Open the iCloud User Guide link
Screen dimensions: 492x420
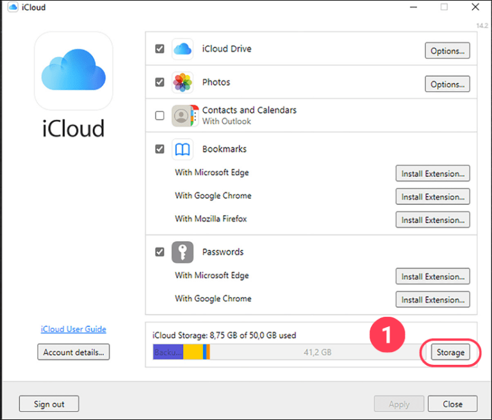(x=74, y=329)
